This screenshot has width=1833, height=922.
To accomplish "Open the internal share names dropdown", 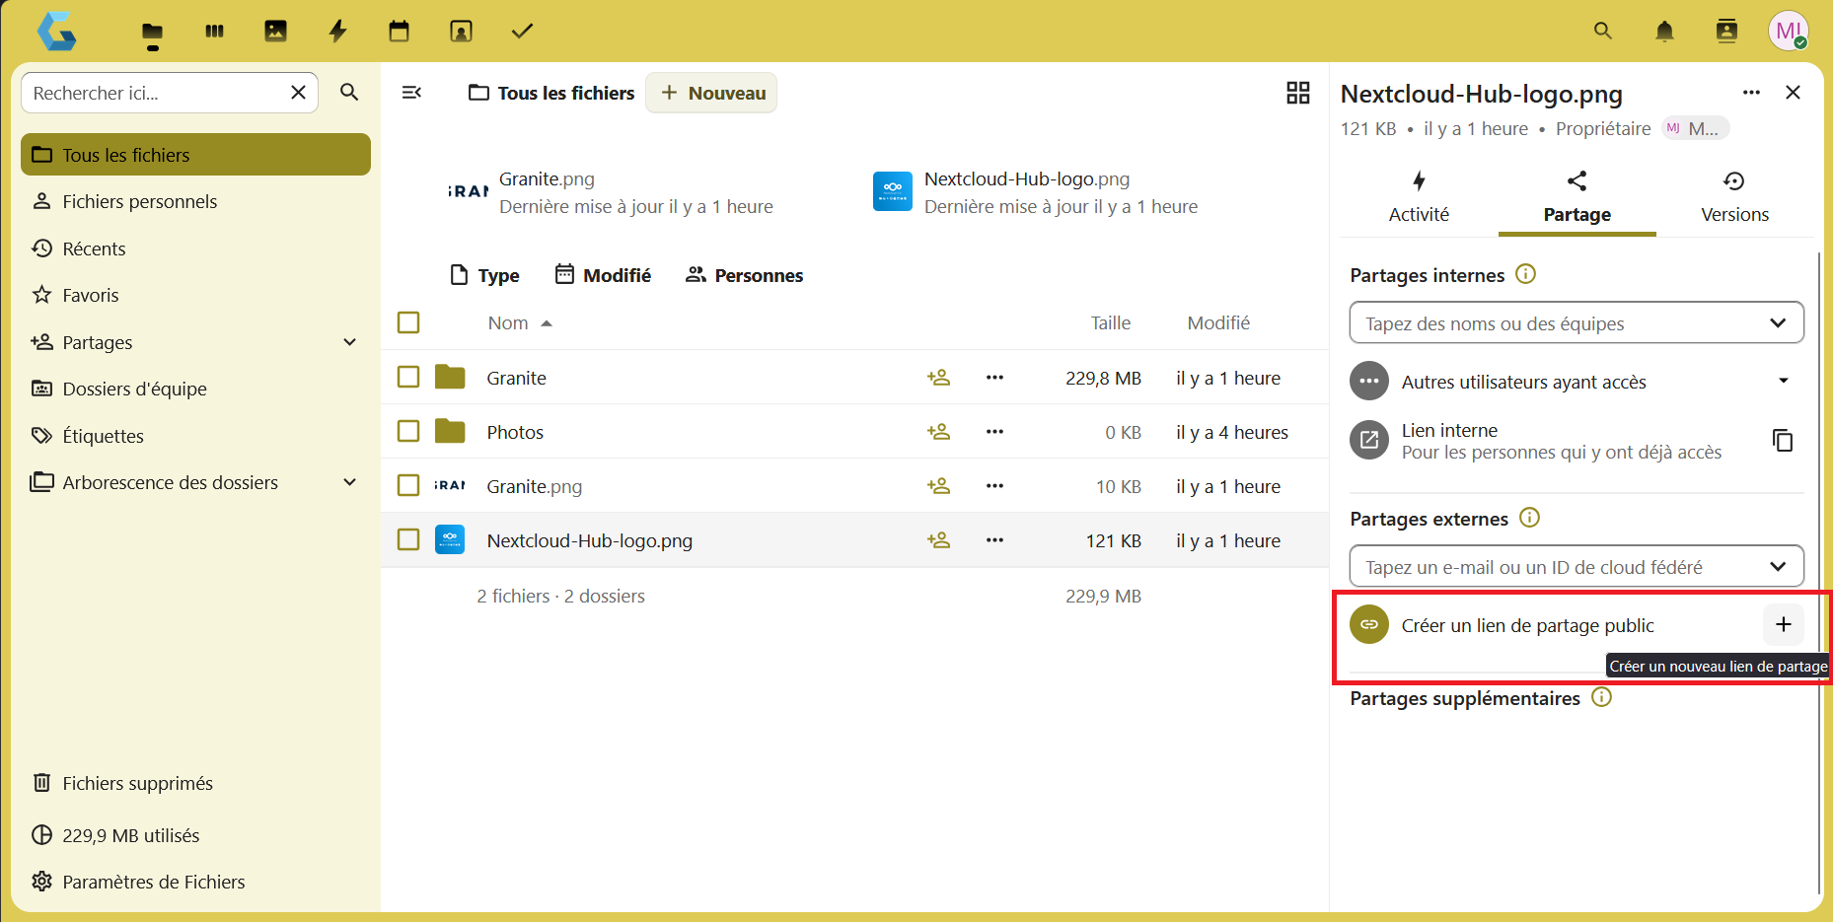I will tap(1576, 323).
